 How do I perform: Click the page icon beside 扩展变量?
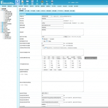pyautogui.click(x=4, y=18)
